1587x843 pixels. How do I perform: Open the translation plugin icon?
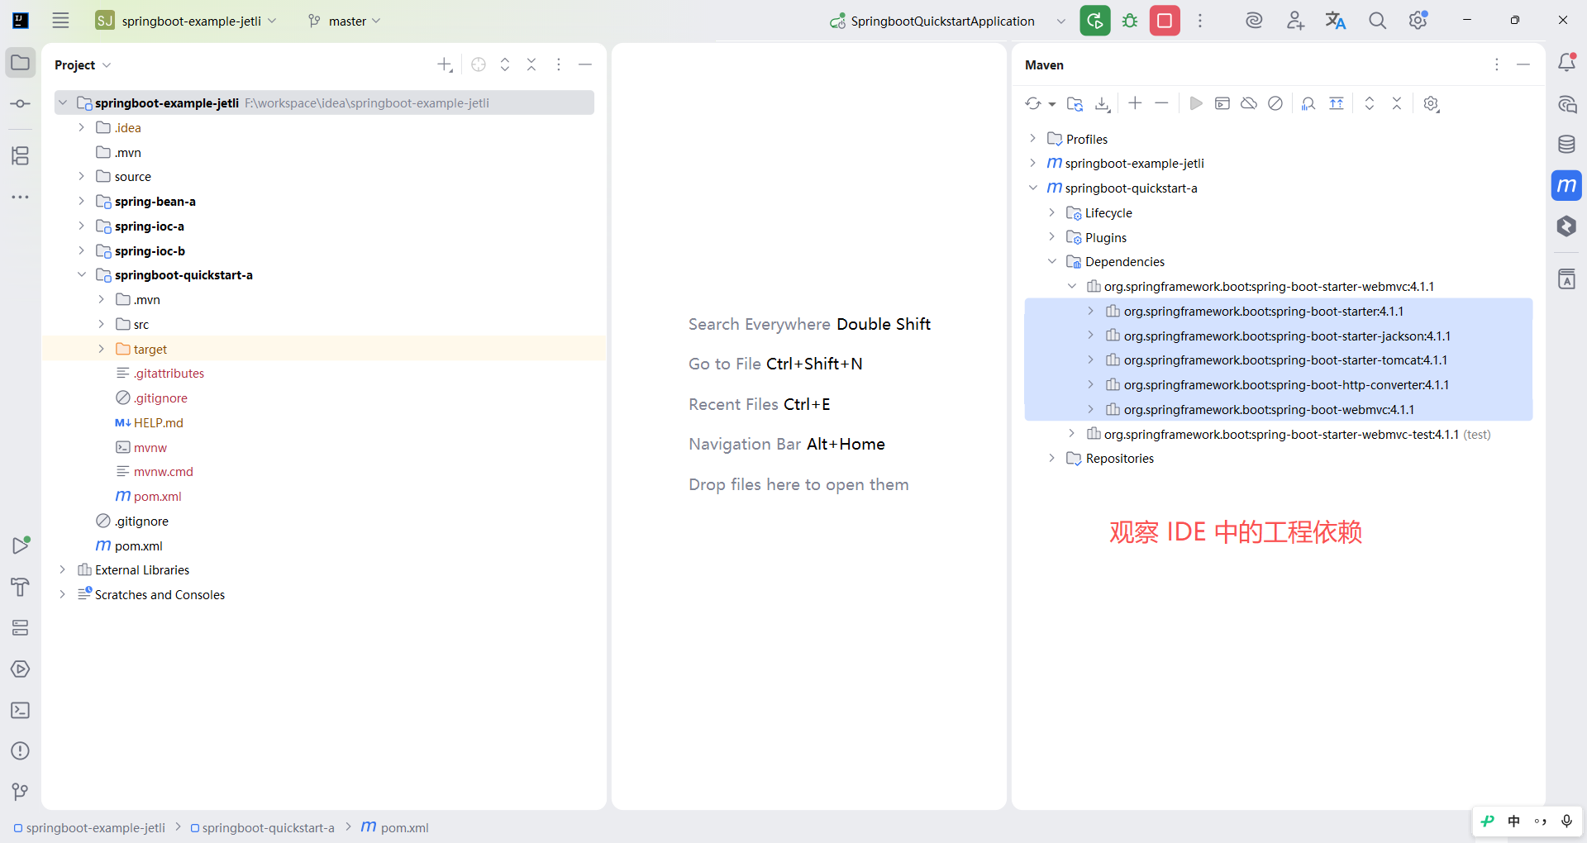(1336, 21)
